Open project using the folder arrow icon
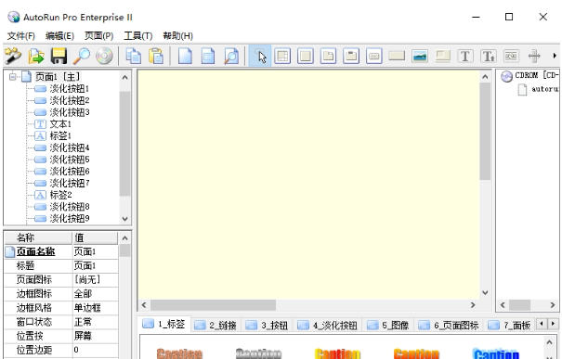 pos(36,57)
